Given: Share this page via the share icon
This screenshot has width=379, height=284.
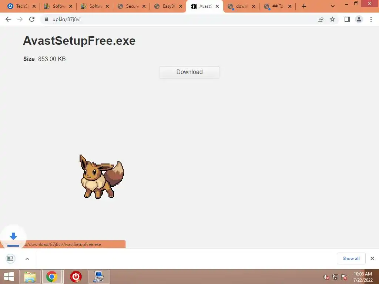Looking at the screenshot, I should [x=321, y=19].
